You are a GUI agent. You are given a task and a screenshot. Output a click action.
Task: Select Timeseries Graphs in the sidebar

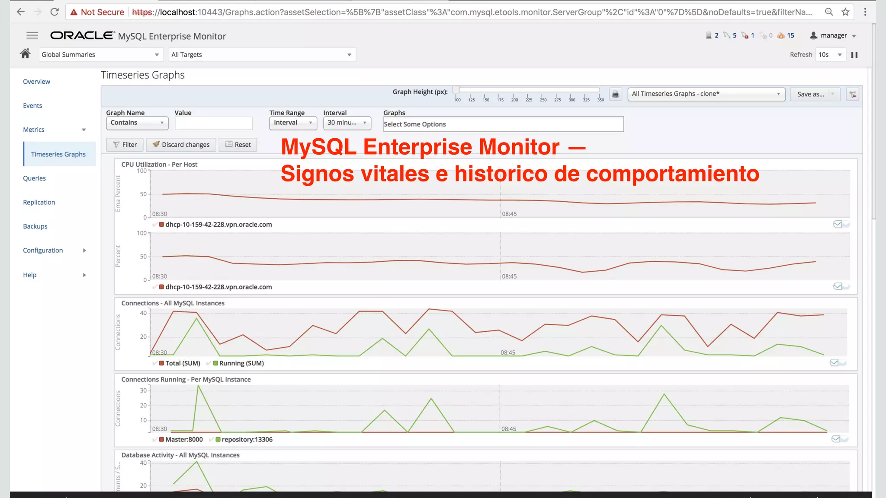[58, 154]
